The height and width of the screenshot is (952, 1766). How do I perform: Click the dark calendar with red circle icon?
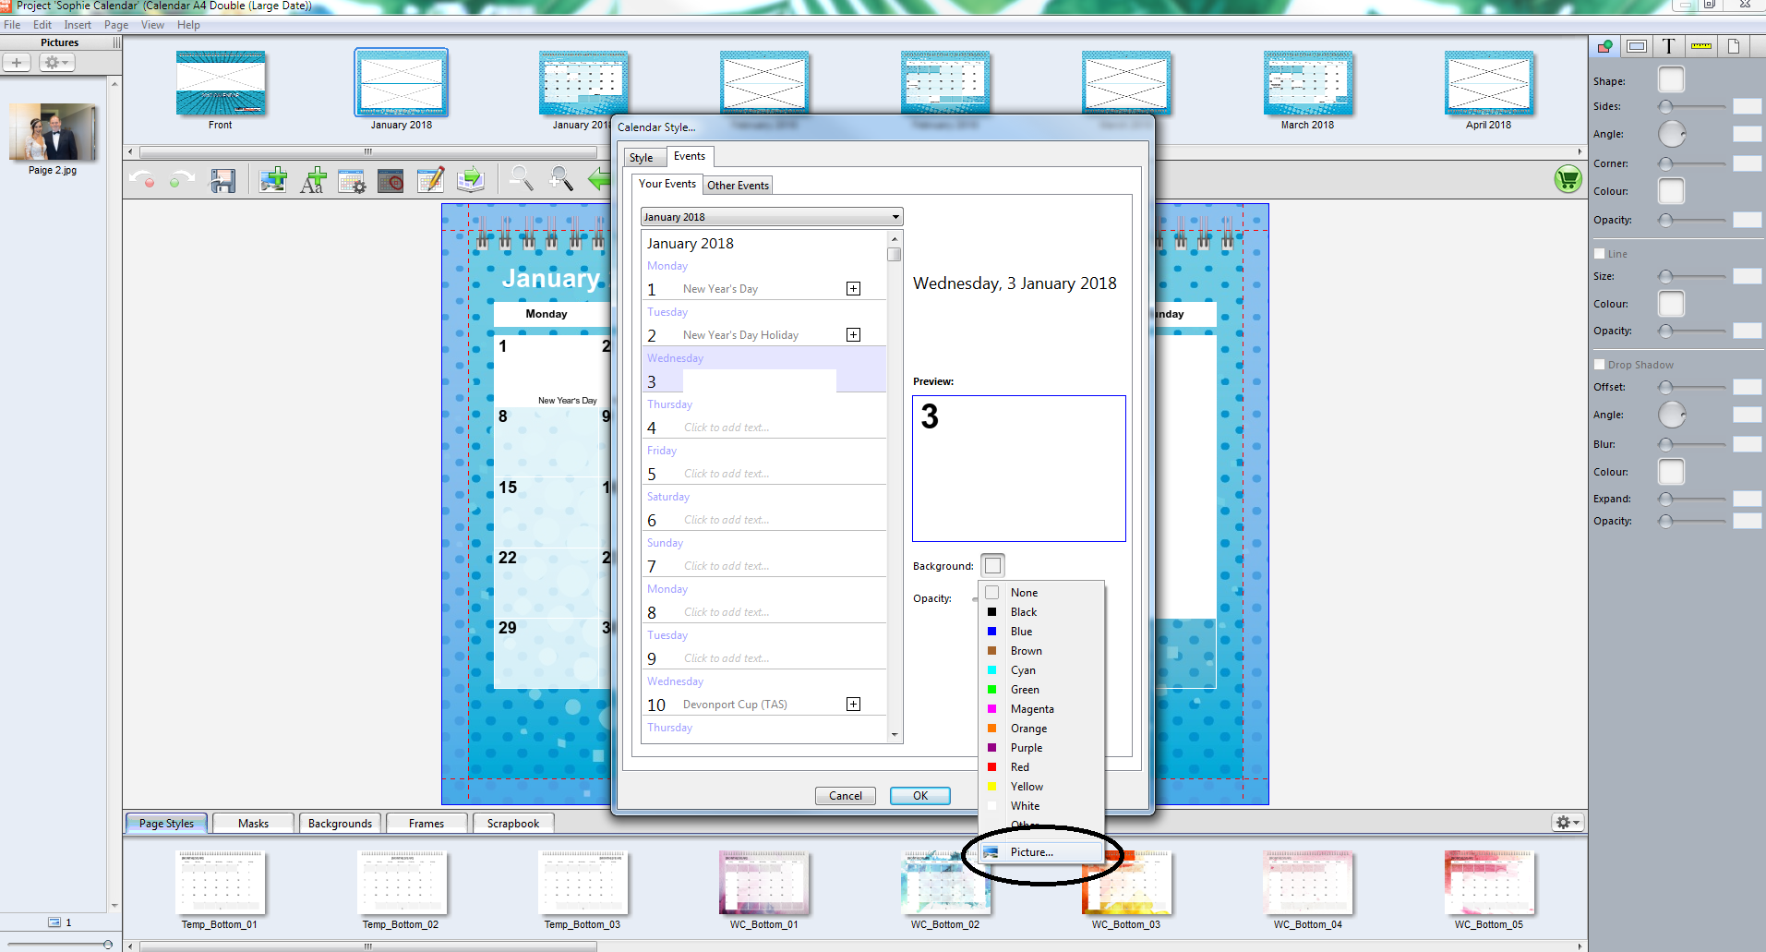click(390, 180)
